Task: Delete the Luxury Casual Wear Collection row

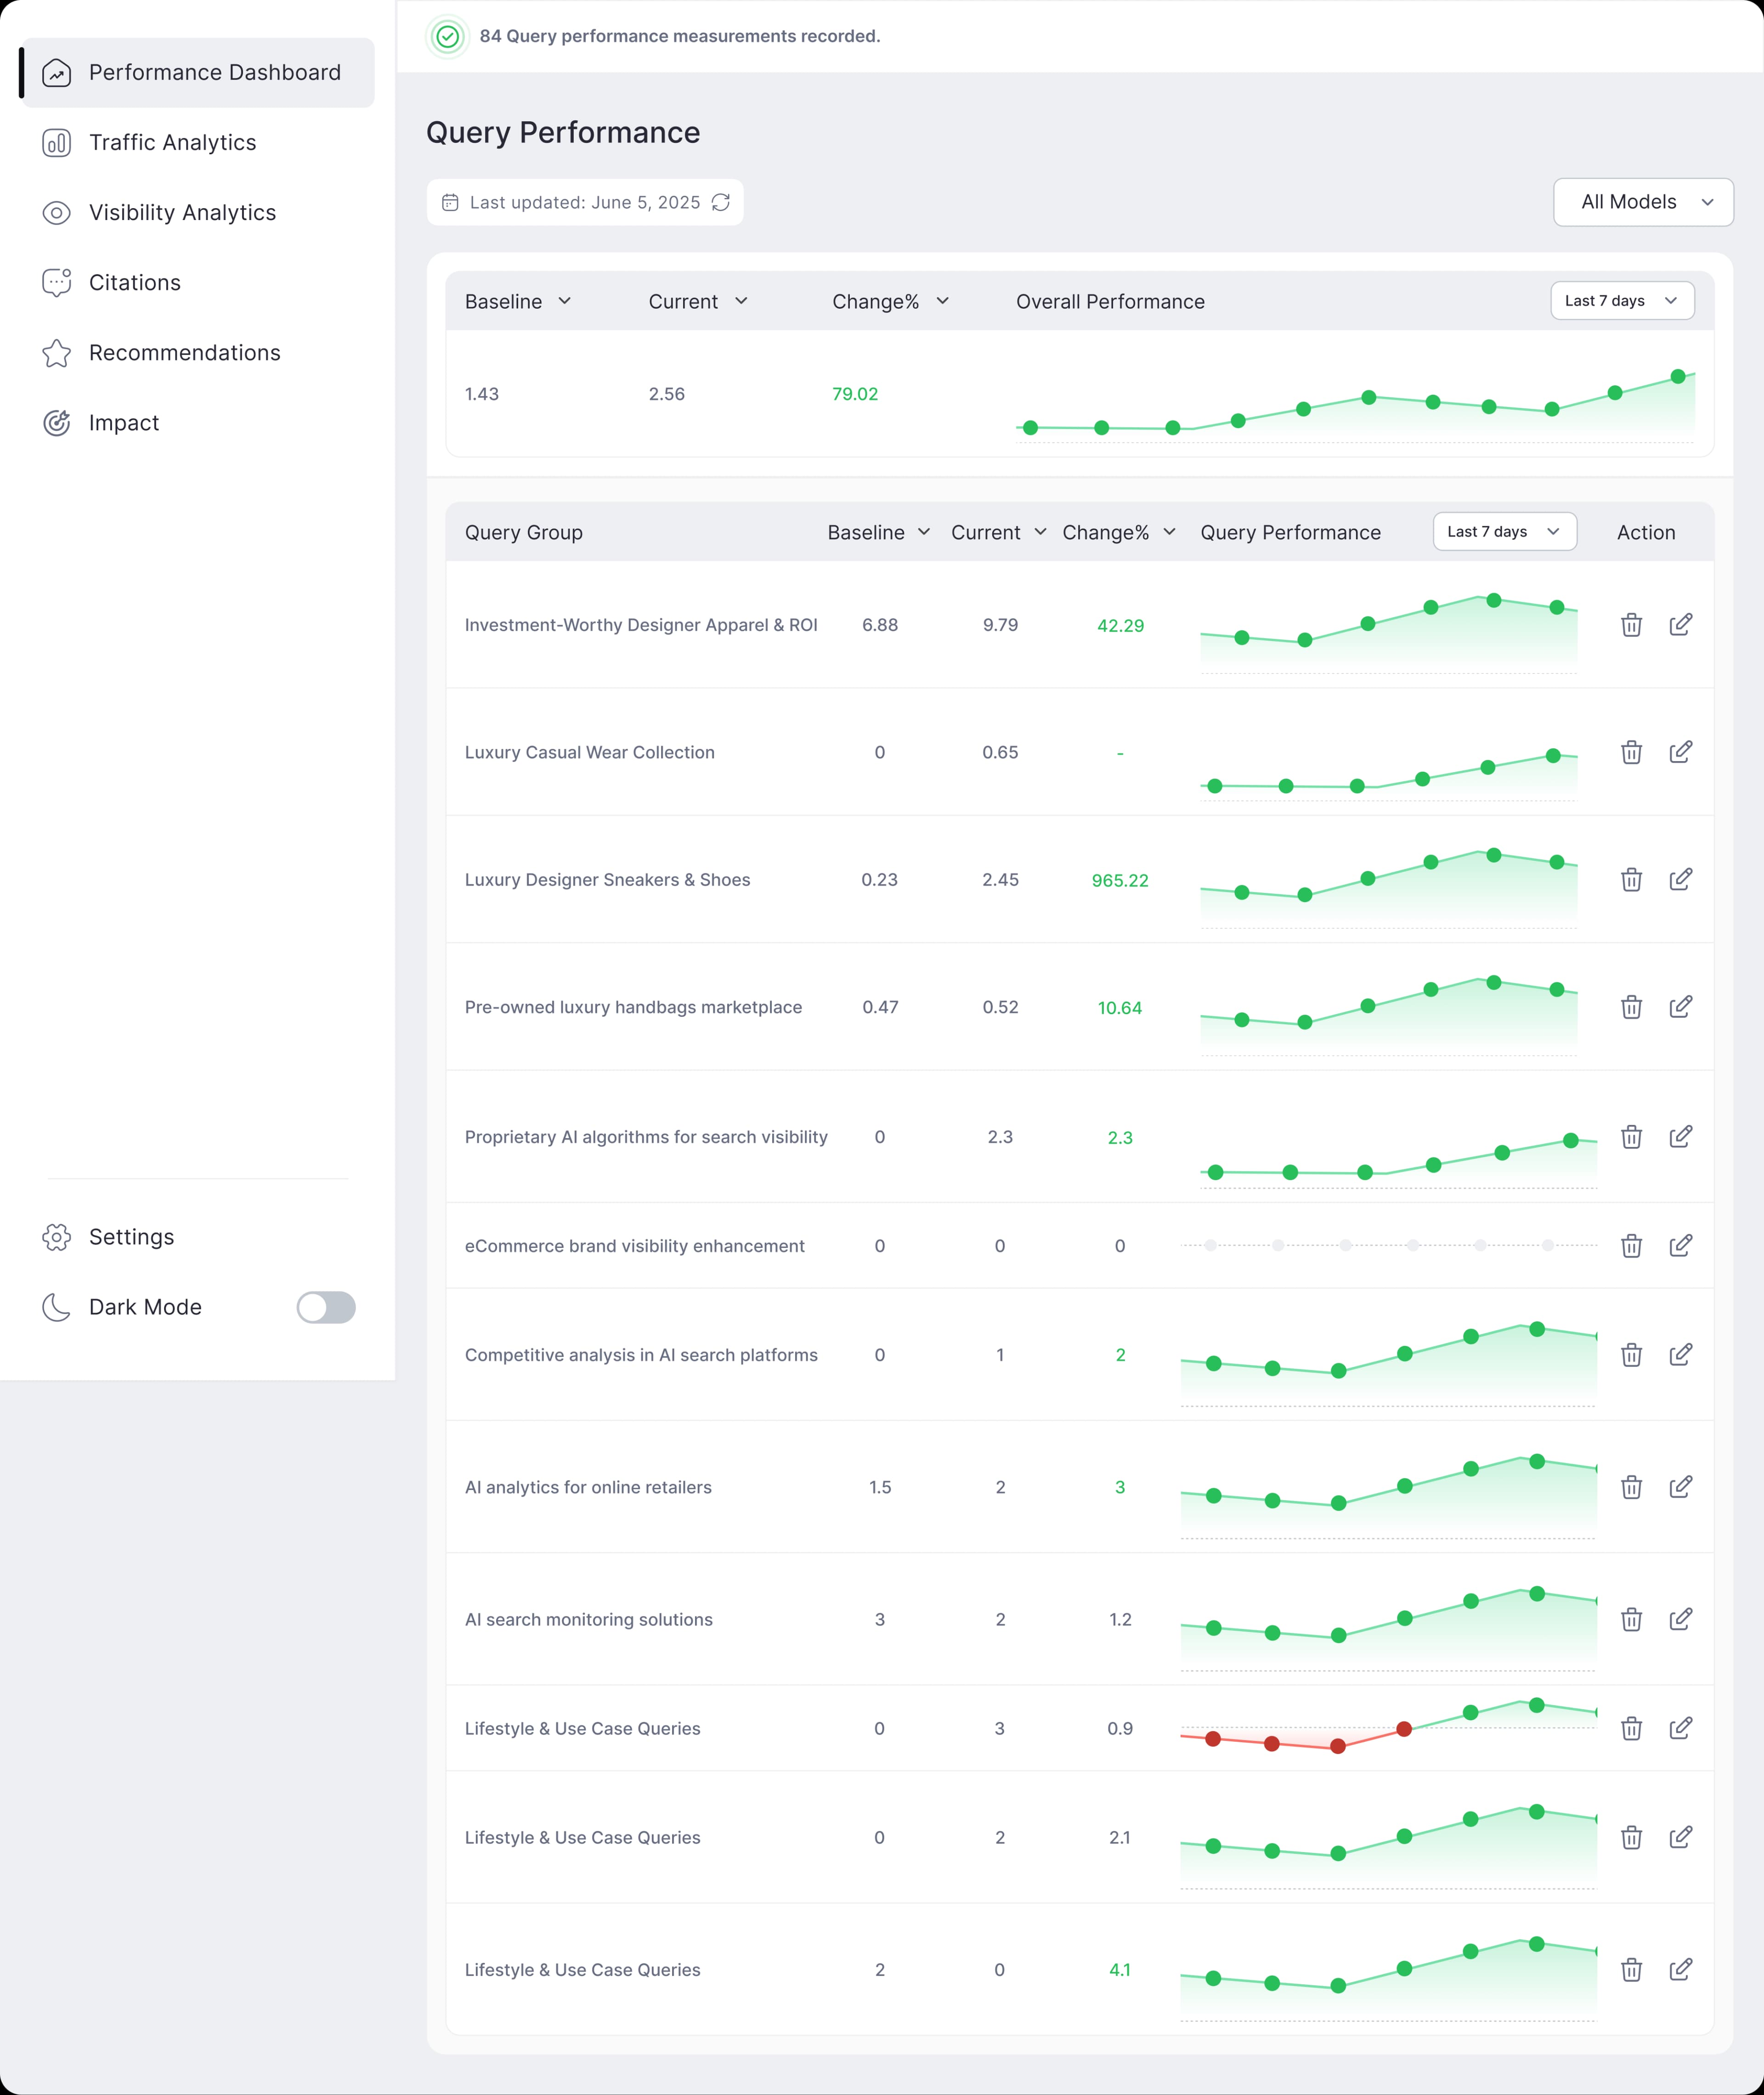Action: pos(1631,752)
